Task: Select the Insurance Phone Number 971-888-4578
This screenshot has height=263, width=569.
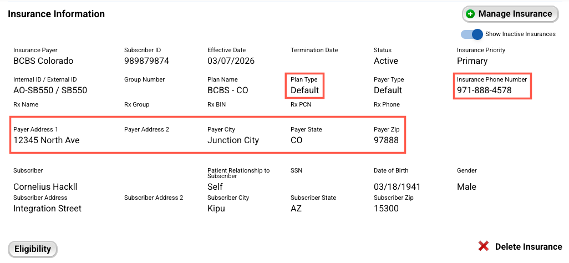Action: (x=484, y=90)
